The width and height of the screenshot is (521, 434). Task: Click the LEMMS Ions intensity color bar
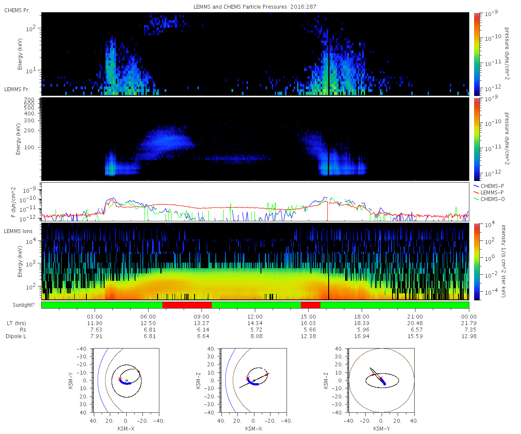tap(477, 262)
